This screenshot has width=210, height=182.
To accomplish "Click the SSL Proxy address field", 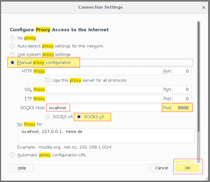I will pos(104,90).
